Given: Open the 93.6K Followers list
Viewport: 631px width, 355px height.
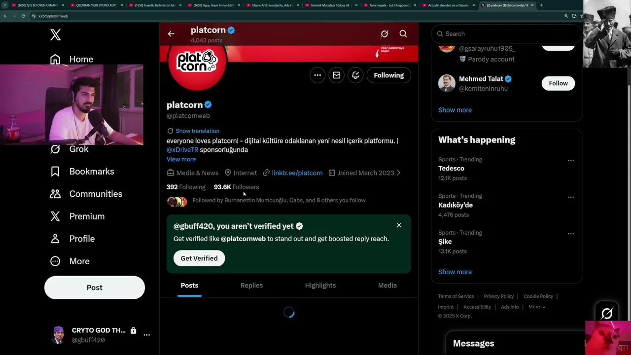Looking at the screenshot, I should coord(236,187).
